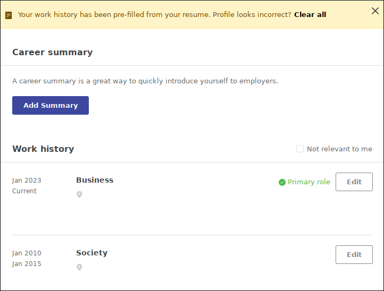Image resolution: width=384 pixels, height=291 pixels.
Task: Dismiss the yellow resume notification banner
Action: 375,11
